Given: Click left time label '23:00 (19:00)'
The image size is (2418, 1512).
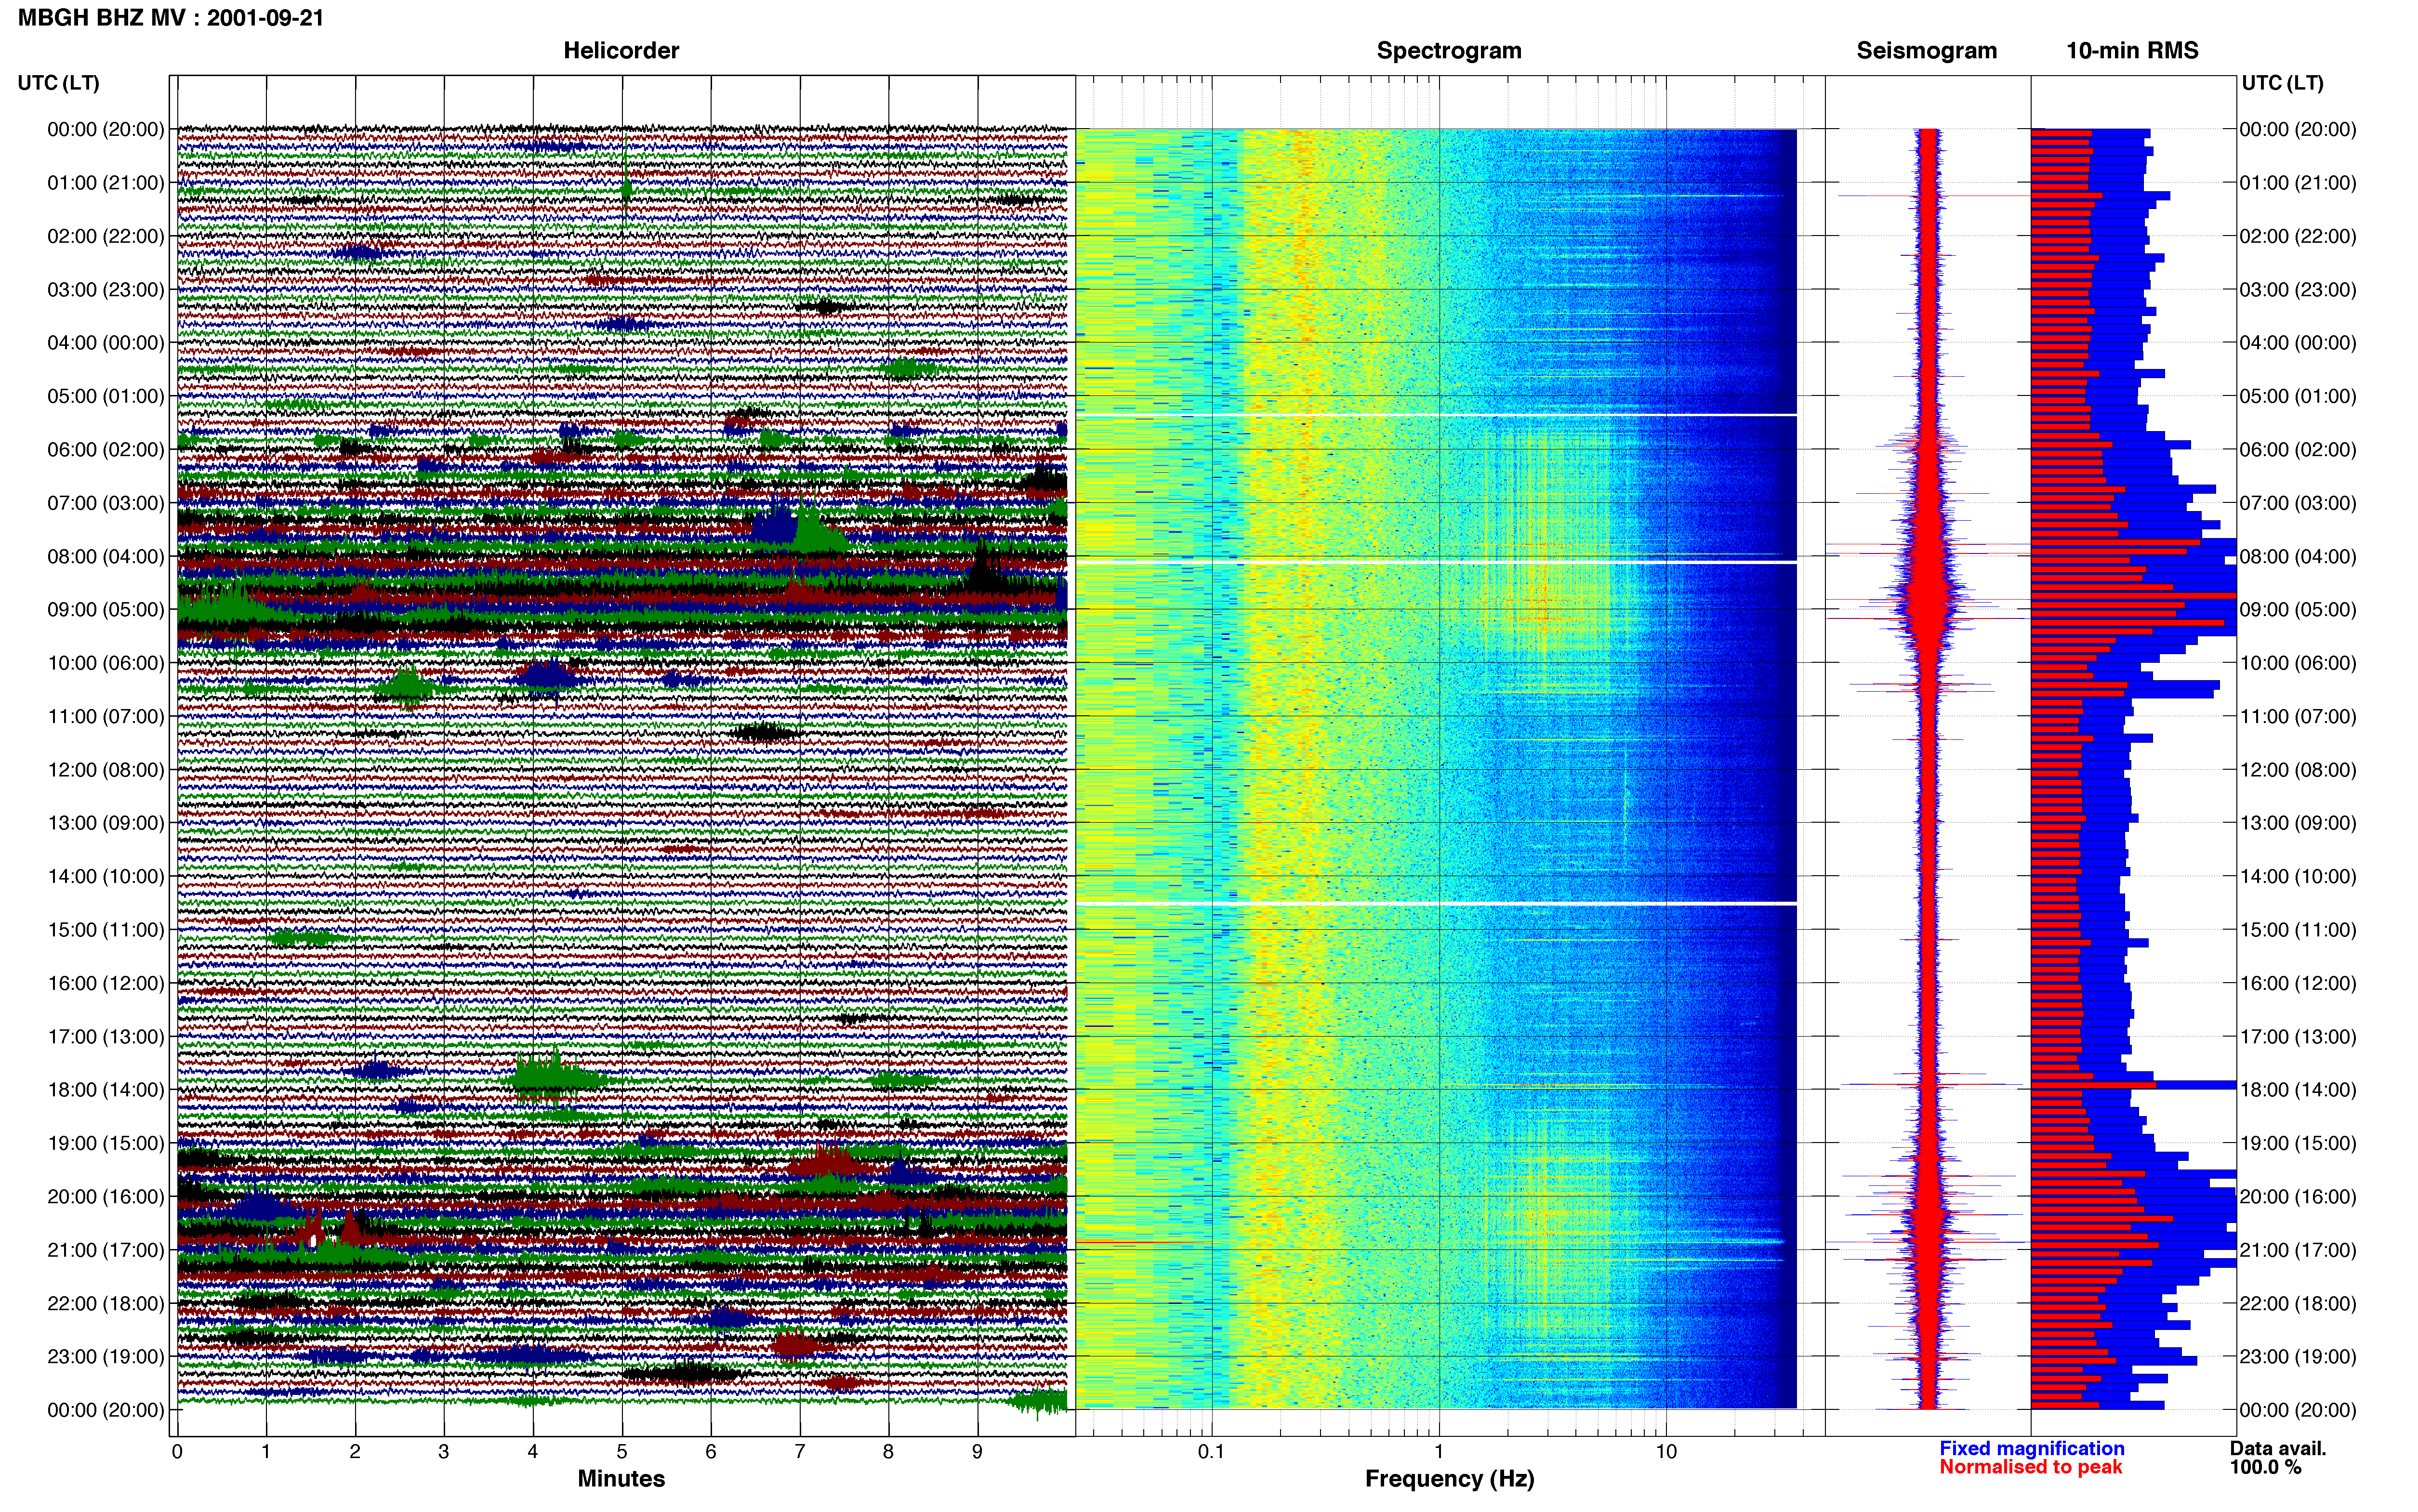Looking at the screenshot, I should [x=106, y=1357].
